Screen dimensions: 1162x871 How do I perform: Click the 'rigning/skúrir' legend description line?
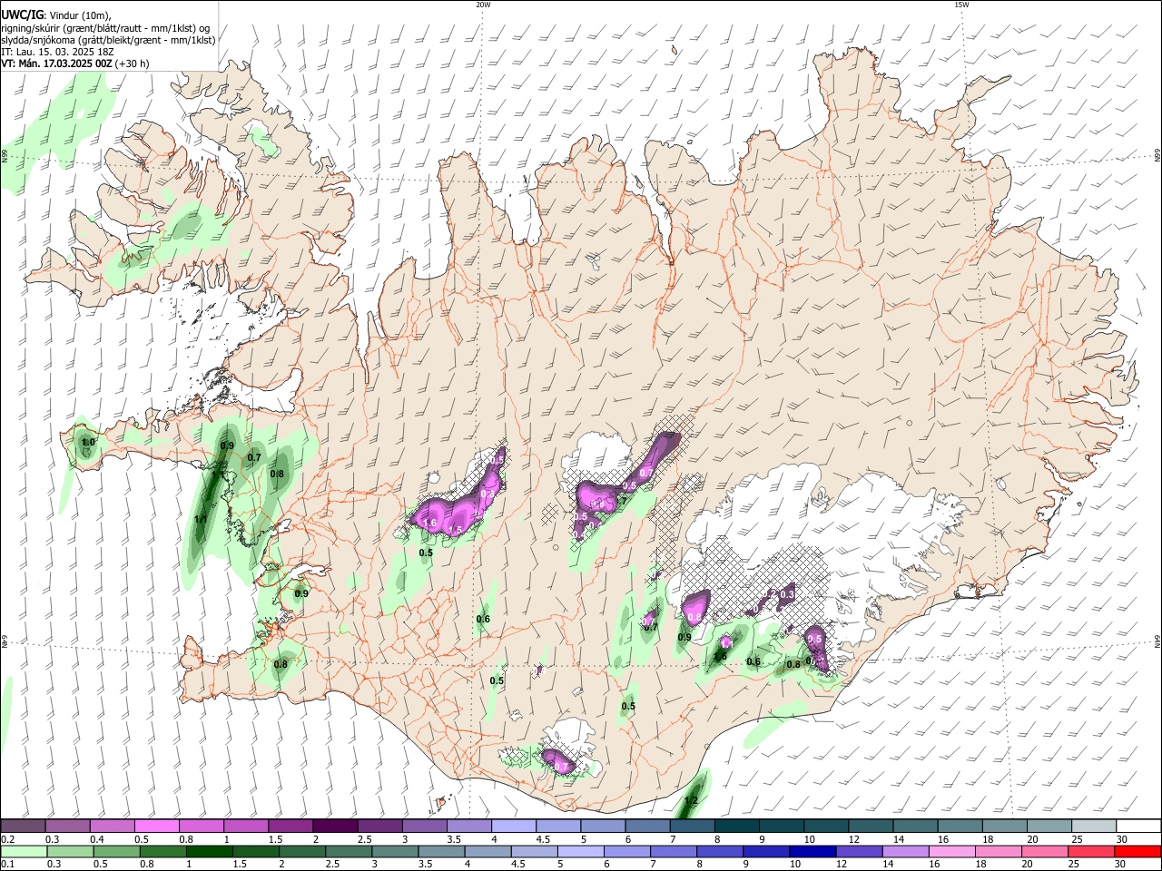105,27
